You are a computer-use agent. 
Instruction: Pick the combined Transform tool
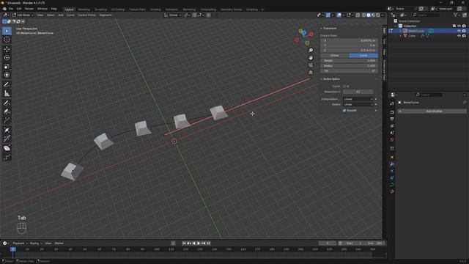click(x=7, y=75)
